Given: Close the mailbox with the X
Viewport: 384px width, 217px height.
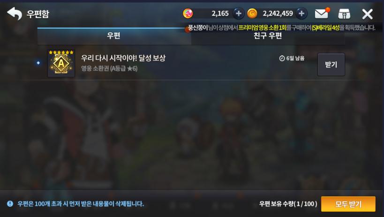Looking at the screenshot, I should [367, 14].
